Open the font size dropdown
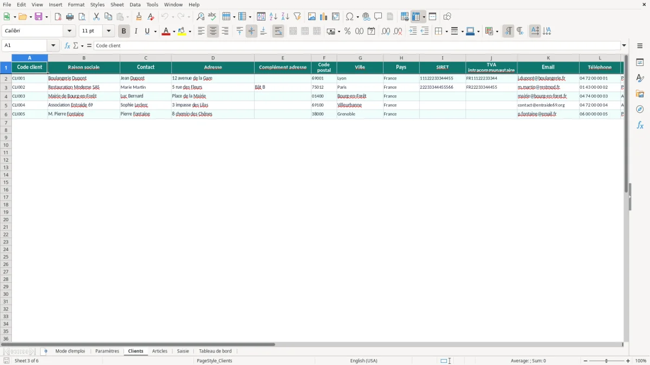 click(108, 31)
